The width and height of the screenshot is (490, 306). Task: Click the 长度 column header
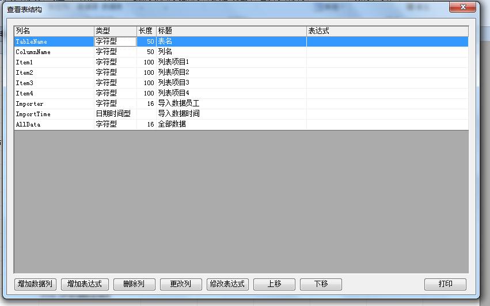point(147,31)
